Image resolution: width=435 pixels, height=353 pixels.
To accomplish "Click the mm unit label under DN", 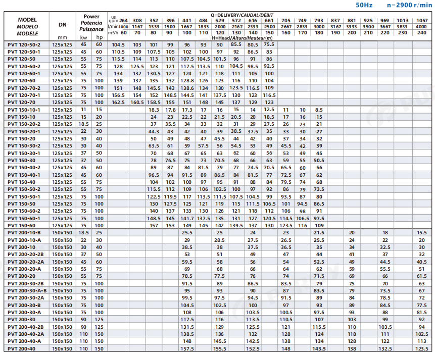I will 62,38.
